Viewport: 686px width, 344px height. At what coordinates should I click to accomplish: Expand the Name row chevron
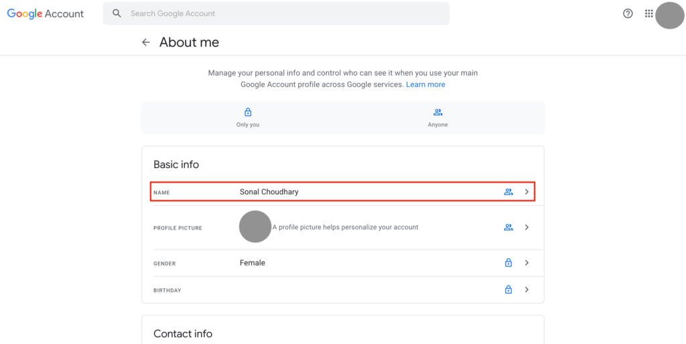(x=527, y=192)
